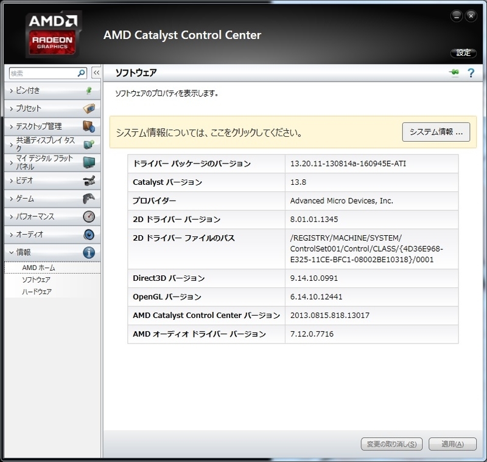487x462 pixels.
Task: Click the 情報 blue info icon
Action: [89, 252]
